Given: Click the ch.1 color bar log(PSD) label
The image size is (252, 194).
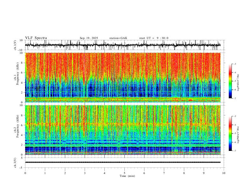Looking at the screenshot, I should point(238,82).
